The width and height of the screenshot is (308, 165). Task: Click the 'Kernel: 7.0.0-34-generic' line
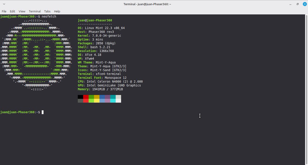point(99,36)
